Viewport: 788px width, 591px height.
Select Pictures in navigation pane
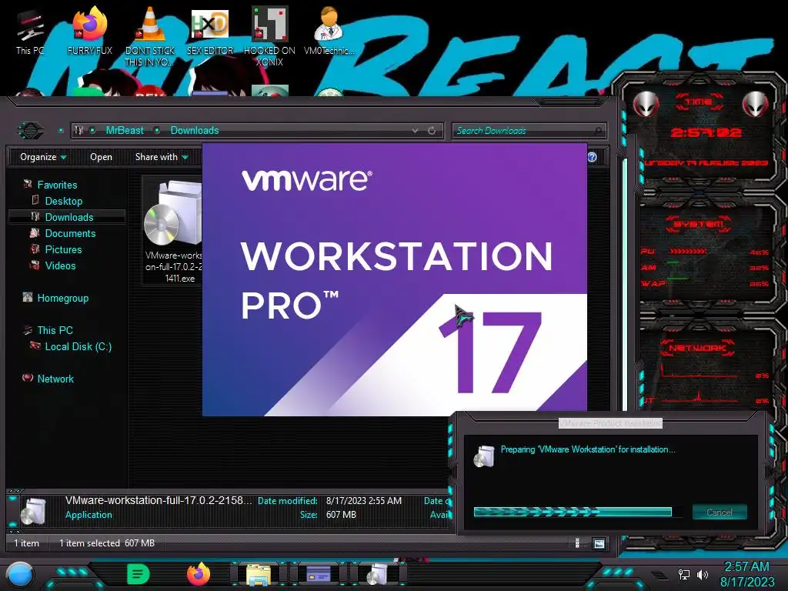pyautogui.click(x=63, y=249)
